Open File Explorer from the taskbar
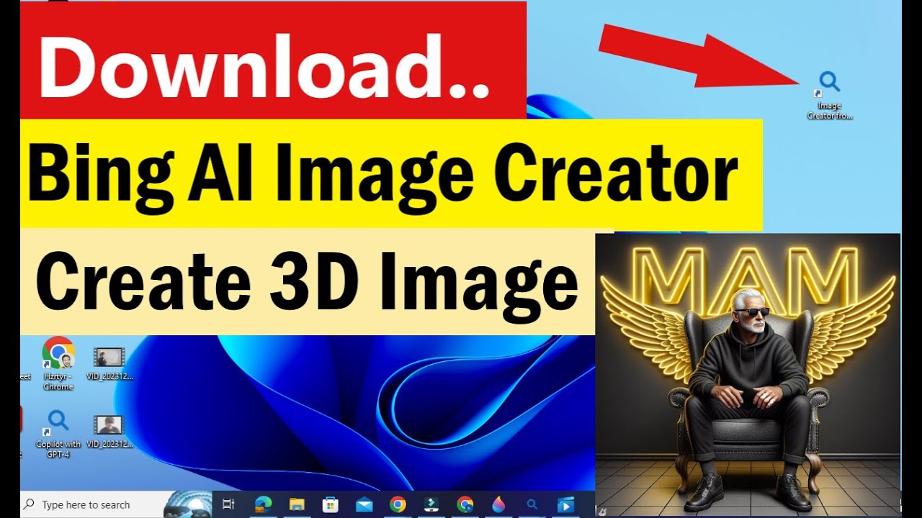 [x=296, y=504]
